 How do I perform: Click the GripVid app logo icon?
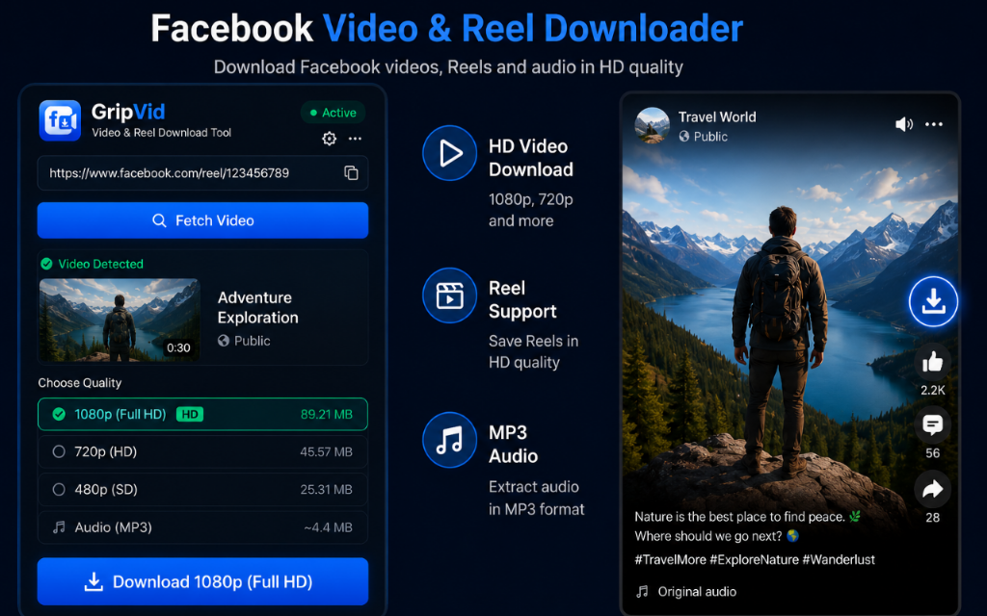point(60,120)
